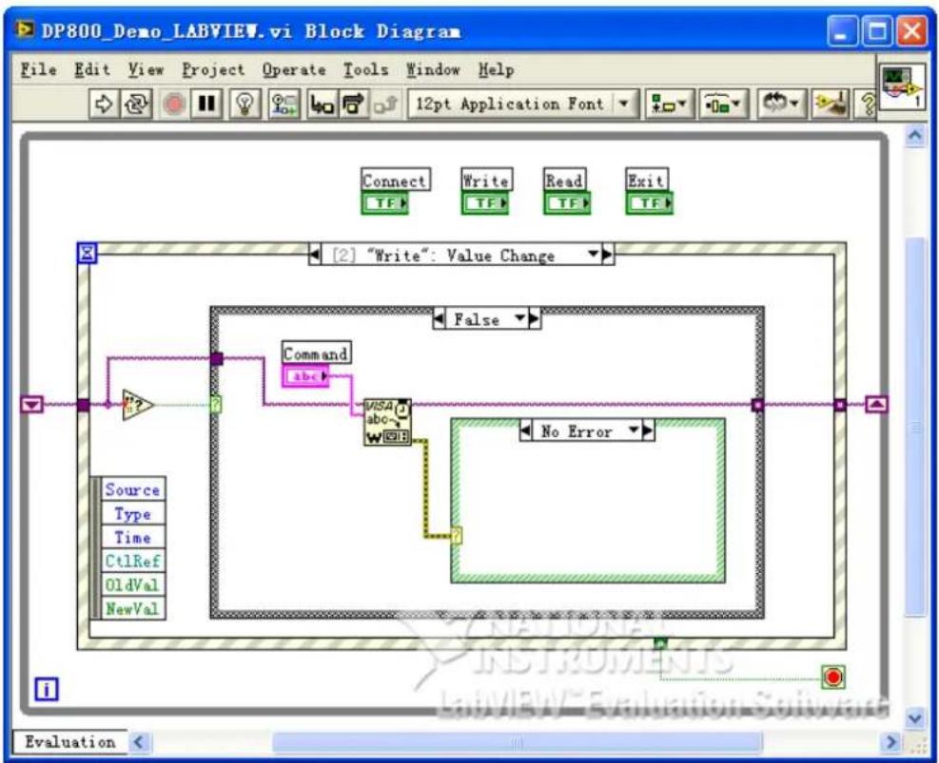Select the VISA Write function node
The image size is (939, 763).
(x=387, y=422)
